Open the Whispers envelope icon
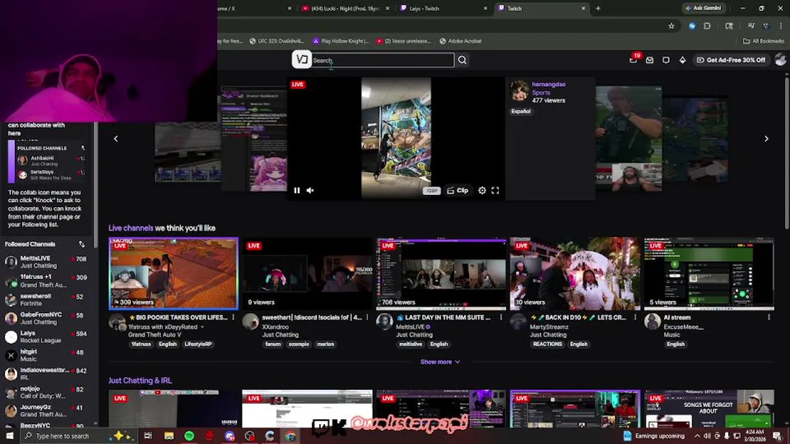 tap(649, 60)
